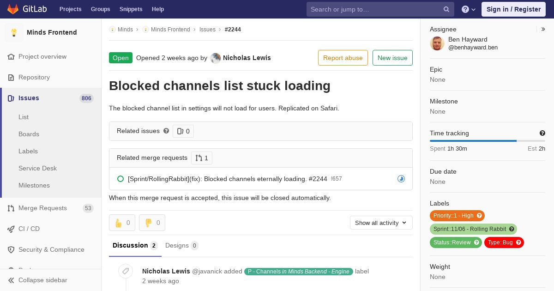This screenshot has width=554, height=291.
Task: Click the related merge requests count badge
Action: click(202, 158)
